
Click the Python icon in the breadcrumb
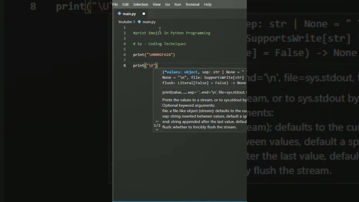tap(139, 22)
